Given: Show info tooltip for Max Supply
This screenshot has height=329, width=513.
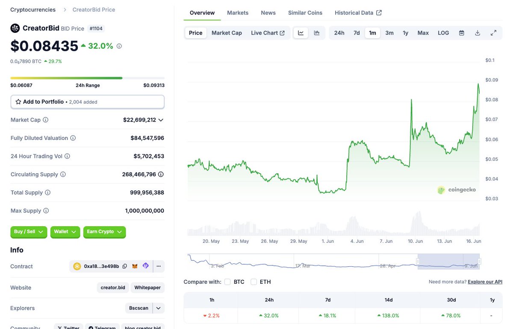Looking at the screenshot, I should [x=46, y=211].
